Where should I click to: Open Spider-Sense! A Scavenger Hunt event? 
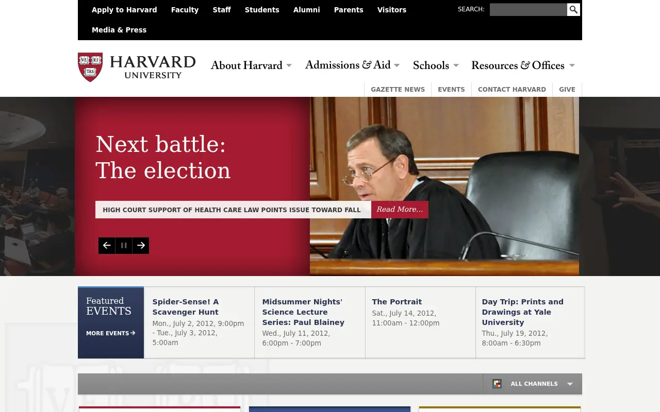185,307
